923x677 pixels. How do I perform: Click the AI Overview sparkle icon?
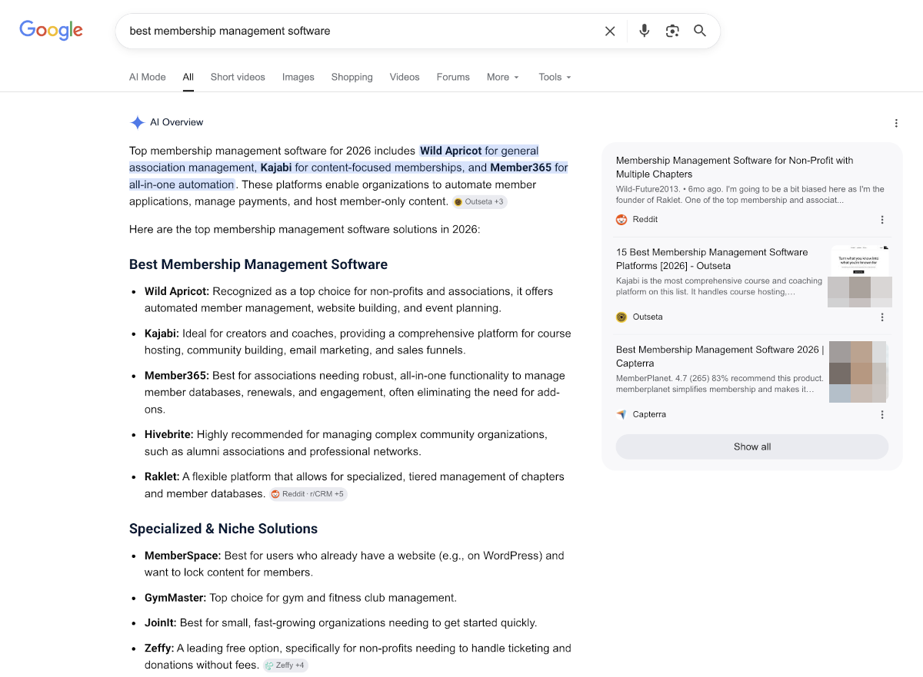pos(137,122)
